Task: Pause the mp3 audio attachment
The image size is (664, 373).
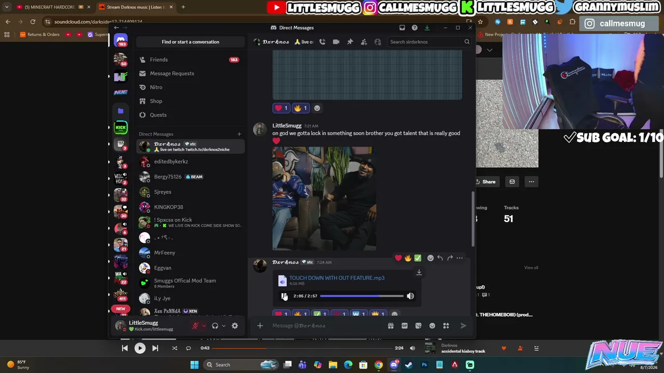Action: point(284,296)
